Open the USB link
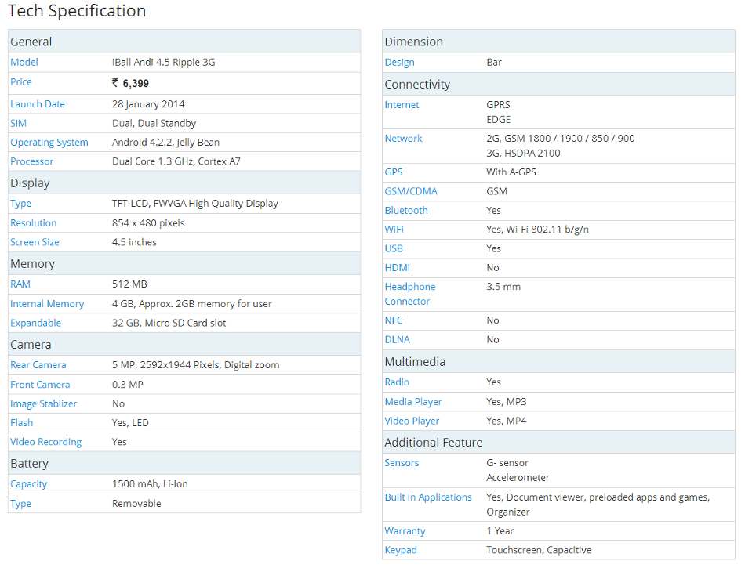745x568 pixels. click(x=394, y=248)
